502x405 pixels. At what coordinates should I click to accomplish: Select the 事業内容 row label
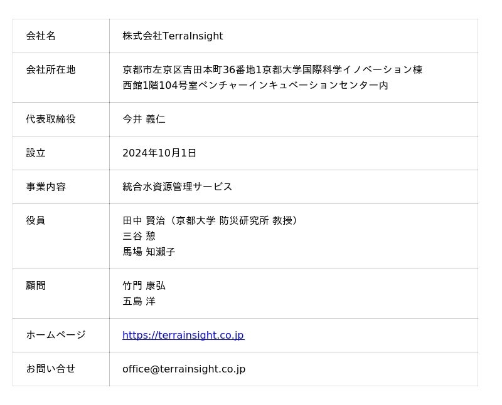point(46,187)
